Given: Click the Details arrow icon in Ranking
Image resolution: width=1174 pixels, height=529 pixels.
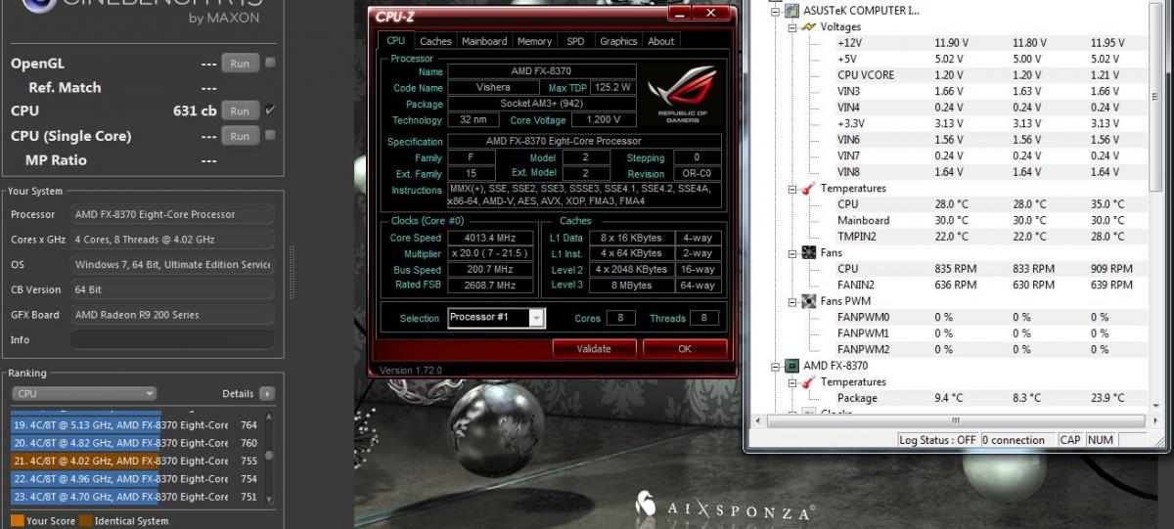Looking at the screenshot, I should 267,393.
